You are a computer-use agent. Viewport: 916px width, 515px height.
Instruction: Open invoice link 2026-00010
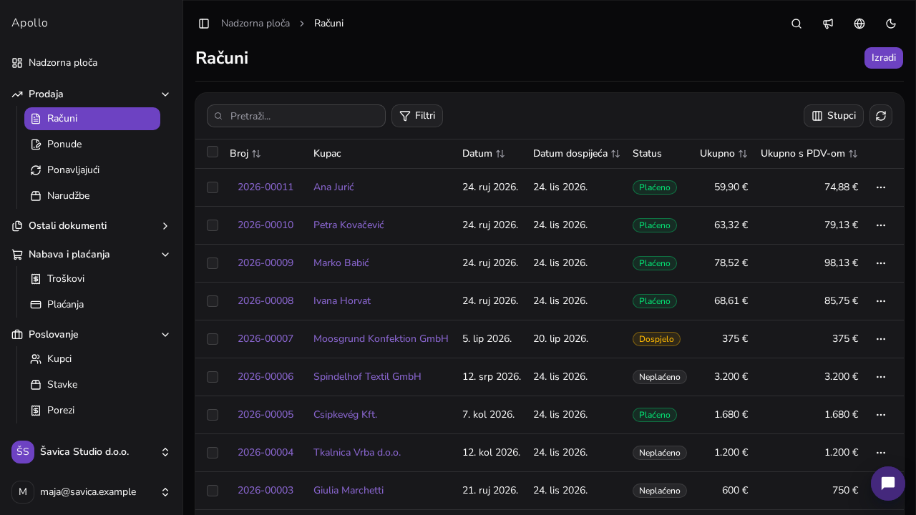265,225
